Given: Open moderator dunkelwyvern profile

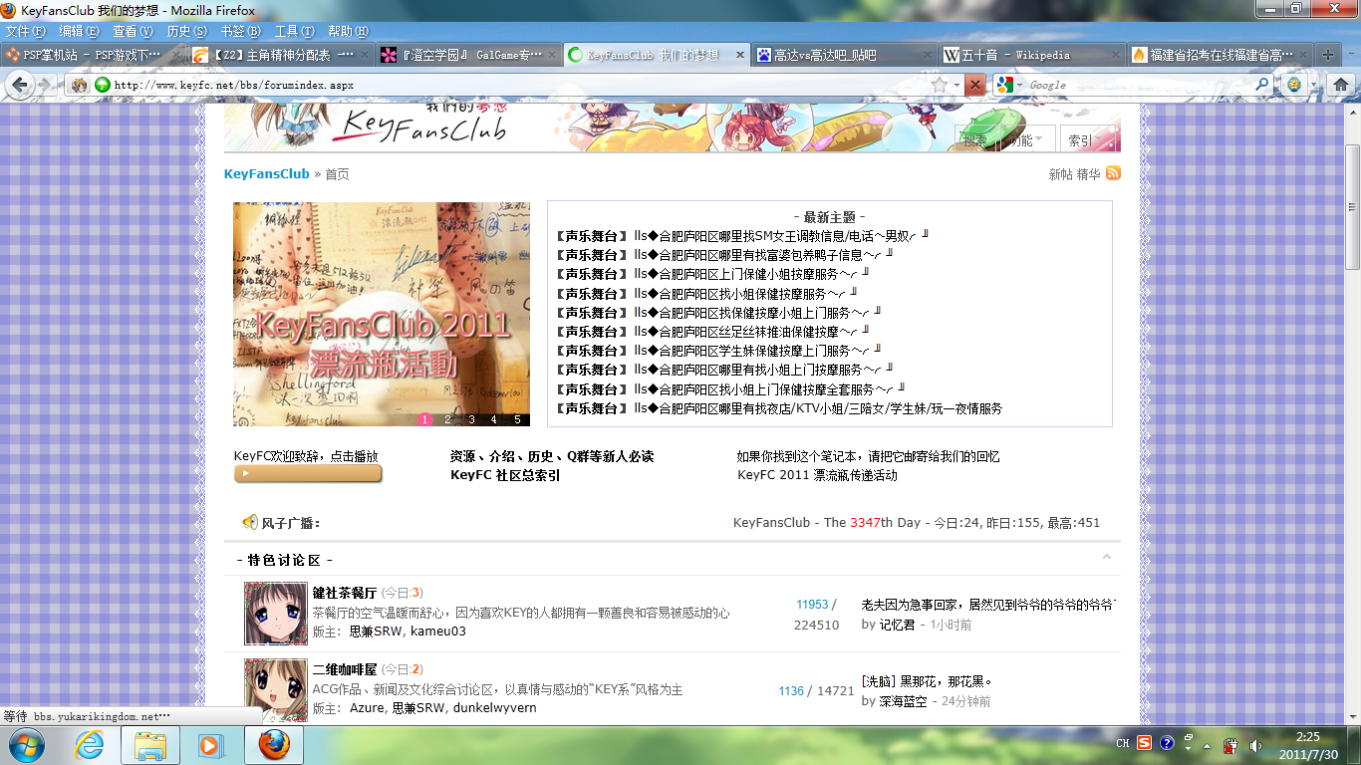Looking at the screenshot, I should point(495,708).
